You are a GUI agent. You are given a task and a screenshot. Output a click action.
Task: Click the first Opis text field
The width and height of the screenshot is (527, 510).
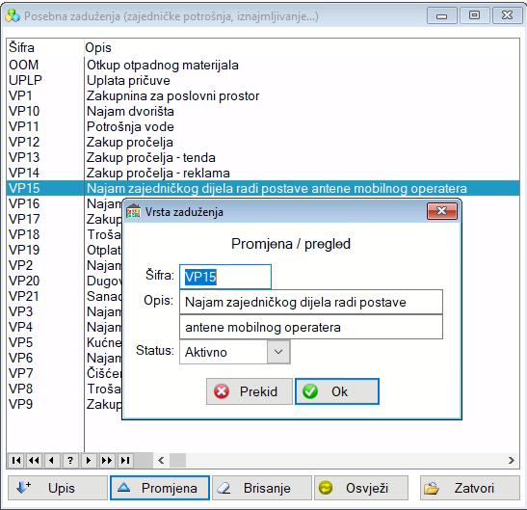pyautogui.click(x=311, y=302)
